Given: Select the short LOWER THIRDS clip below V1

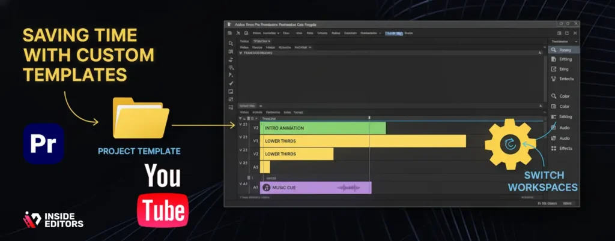Looking at the screenshot, I should pos(297,153).
